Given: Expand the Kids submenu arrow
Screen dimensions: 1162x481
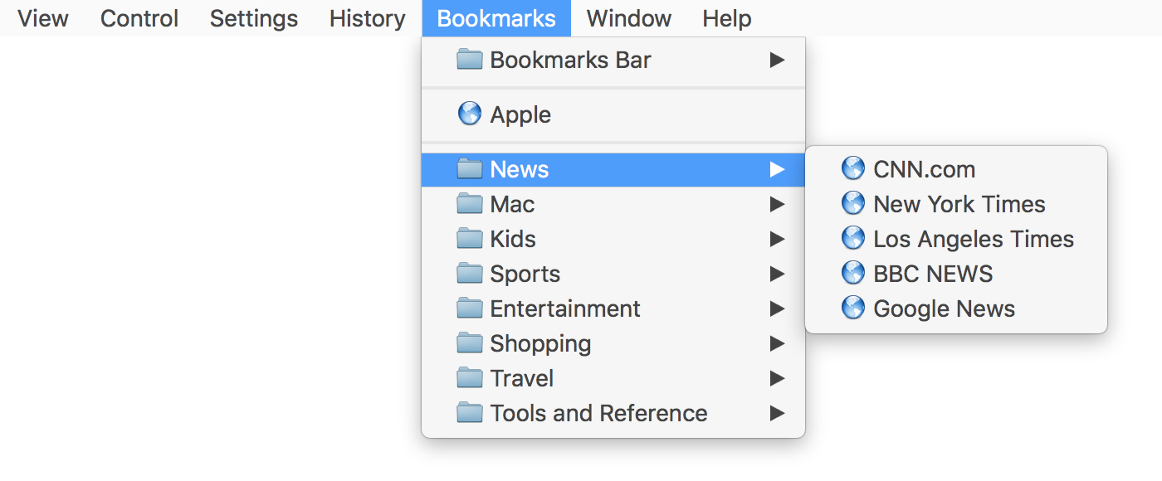Looking at the screenshot, I should 777,239.
